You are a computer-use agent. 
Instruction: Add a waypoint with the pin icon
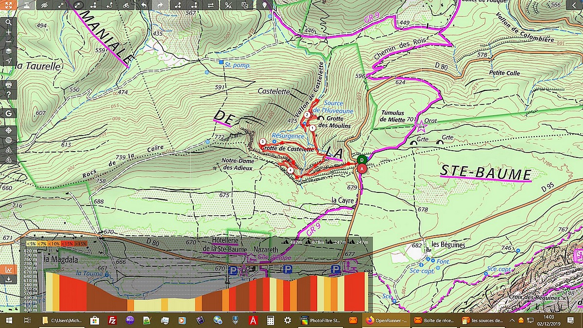(264, 5)
